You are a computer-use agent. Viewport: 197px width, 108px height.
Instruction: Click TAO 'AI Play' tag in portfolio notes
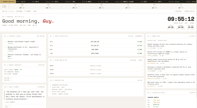click(x=156, y=107)
